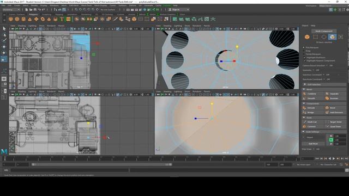Click the Bridge button in Components
This screenshot has height=196, width=349.
312,113
